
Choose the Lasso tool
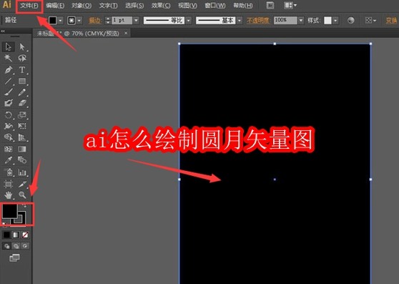click(22, 58)
